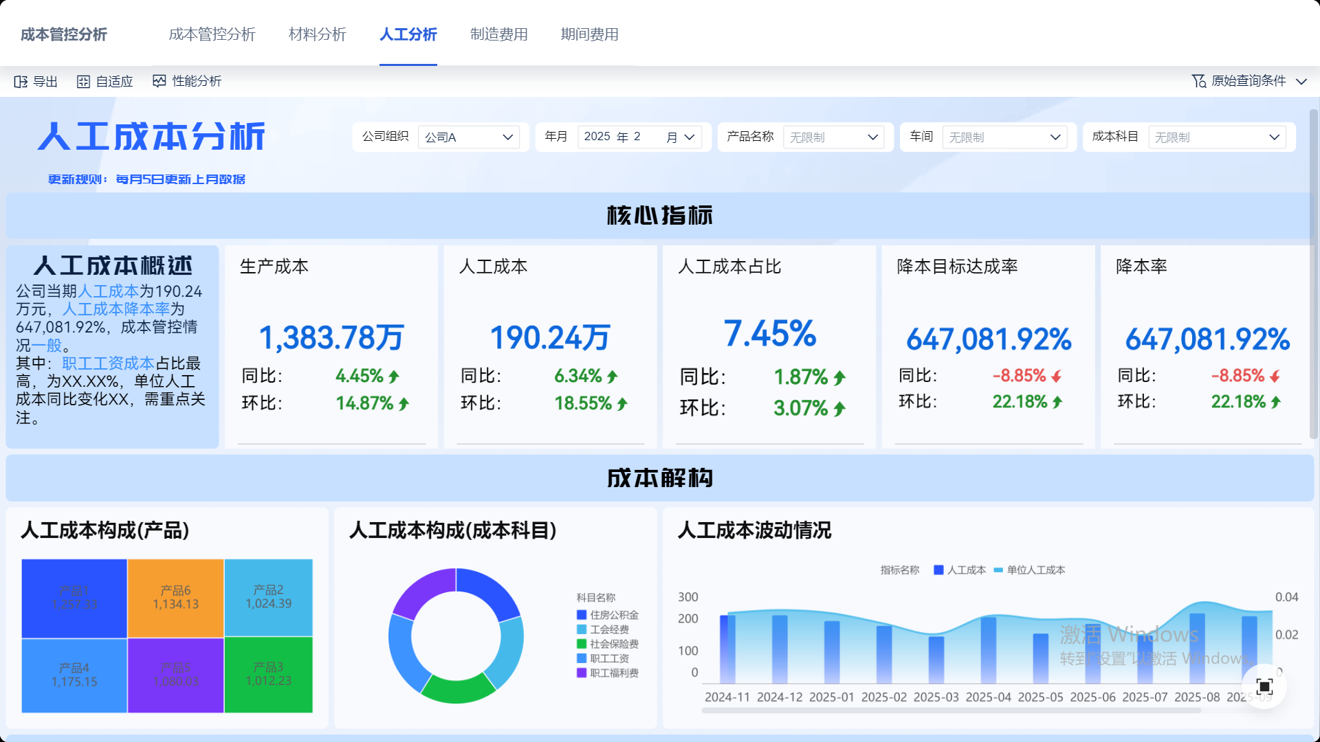Click the 导出 export icon

tap(21, 81)
